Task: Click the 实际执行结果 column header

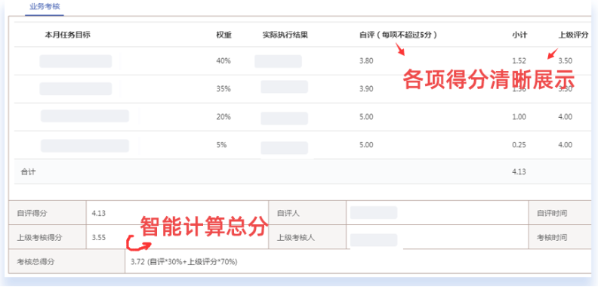Action: coord(285,35)
